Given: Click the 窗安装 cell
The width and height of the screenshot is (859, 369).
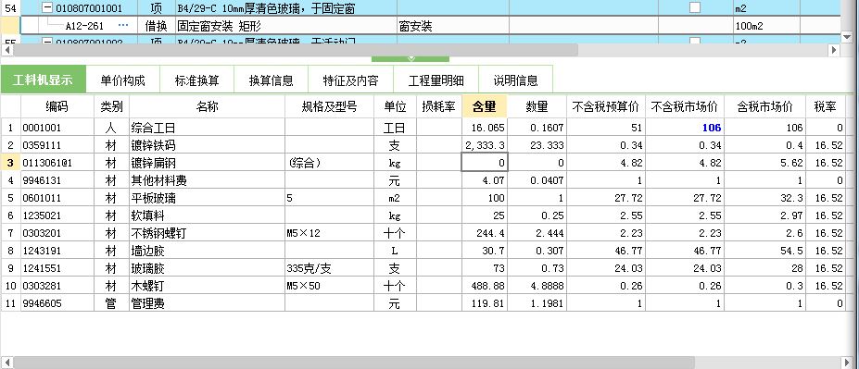Looking at the screenshot, I should 453,26.
